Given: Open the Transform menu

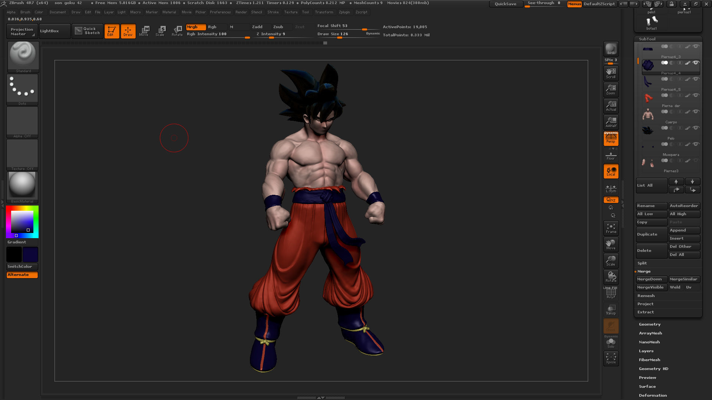Looking at the screenshot, I should click(324, 12).
